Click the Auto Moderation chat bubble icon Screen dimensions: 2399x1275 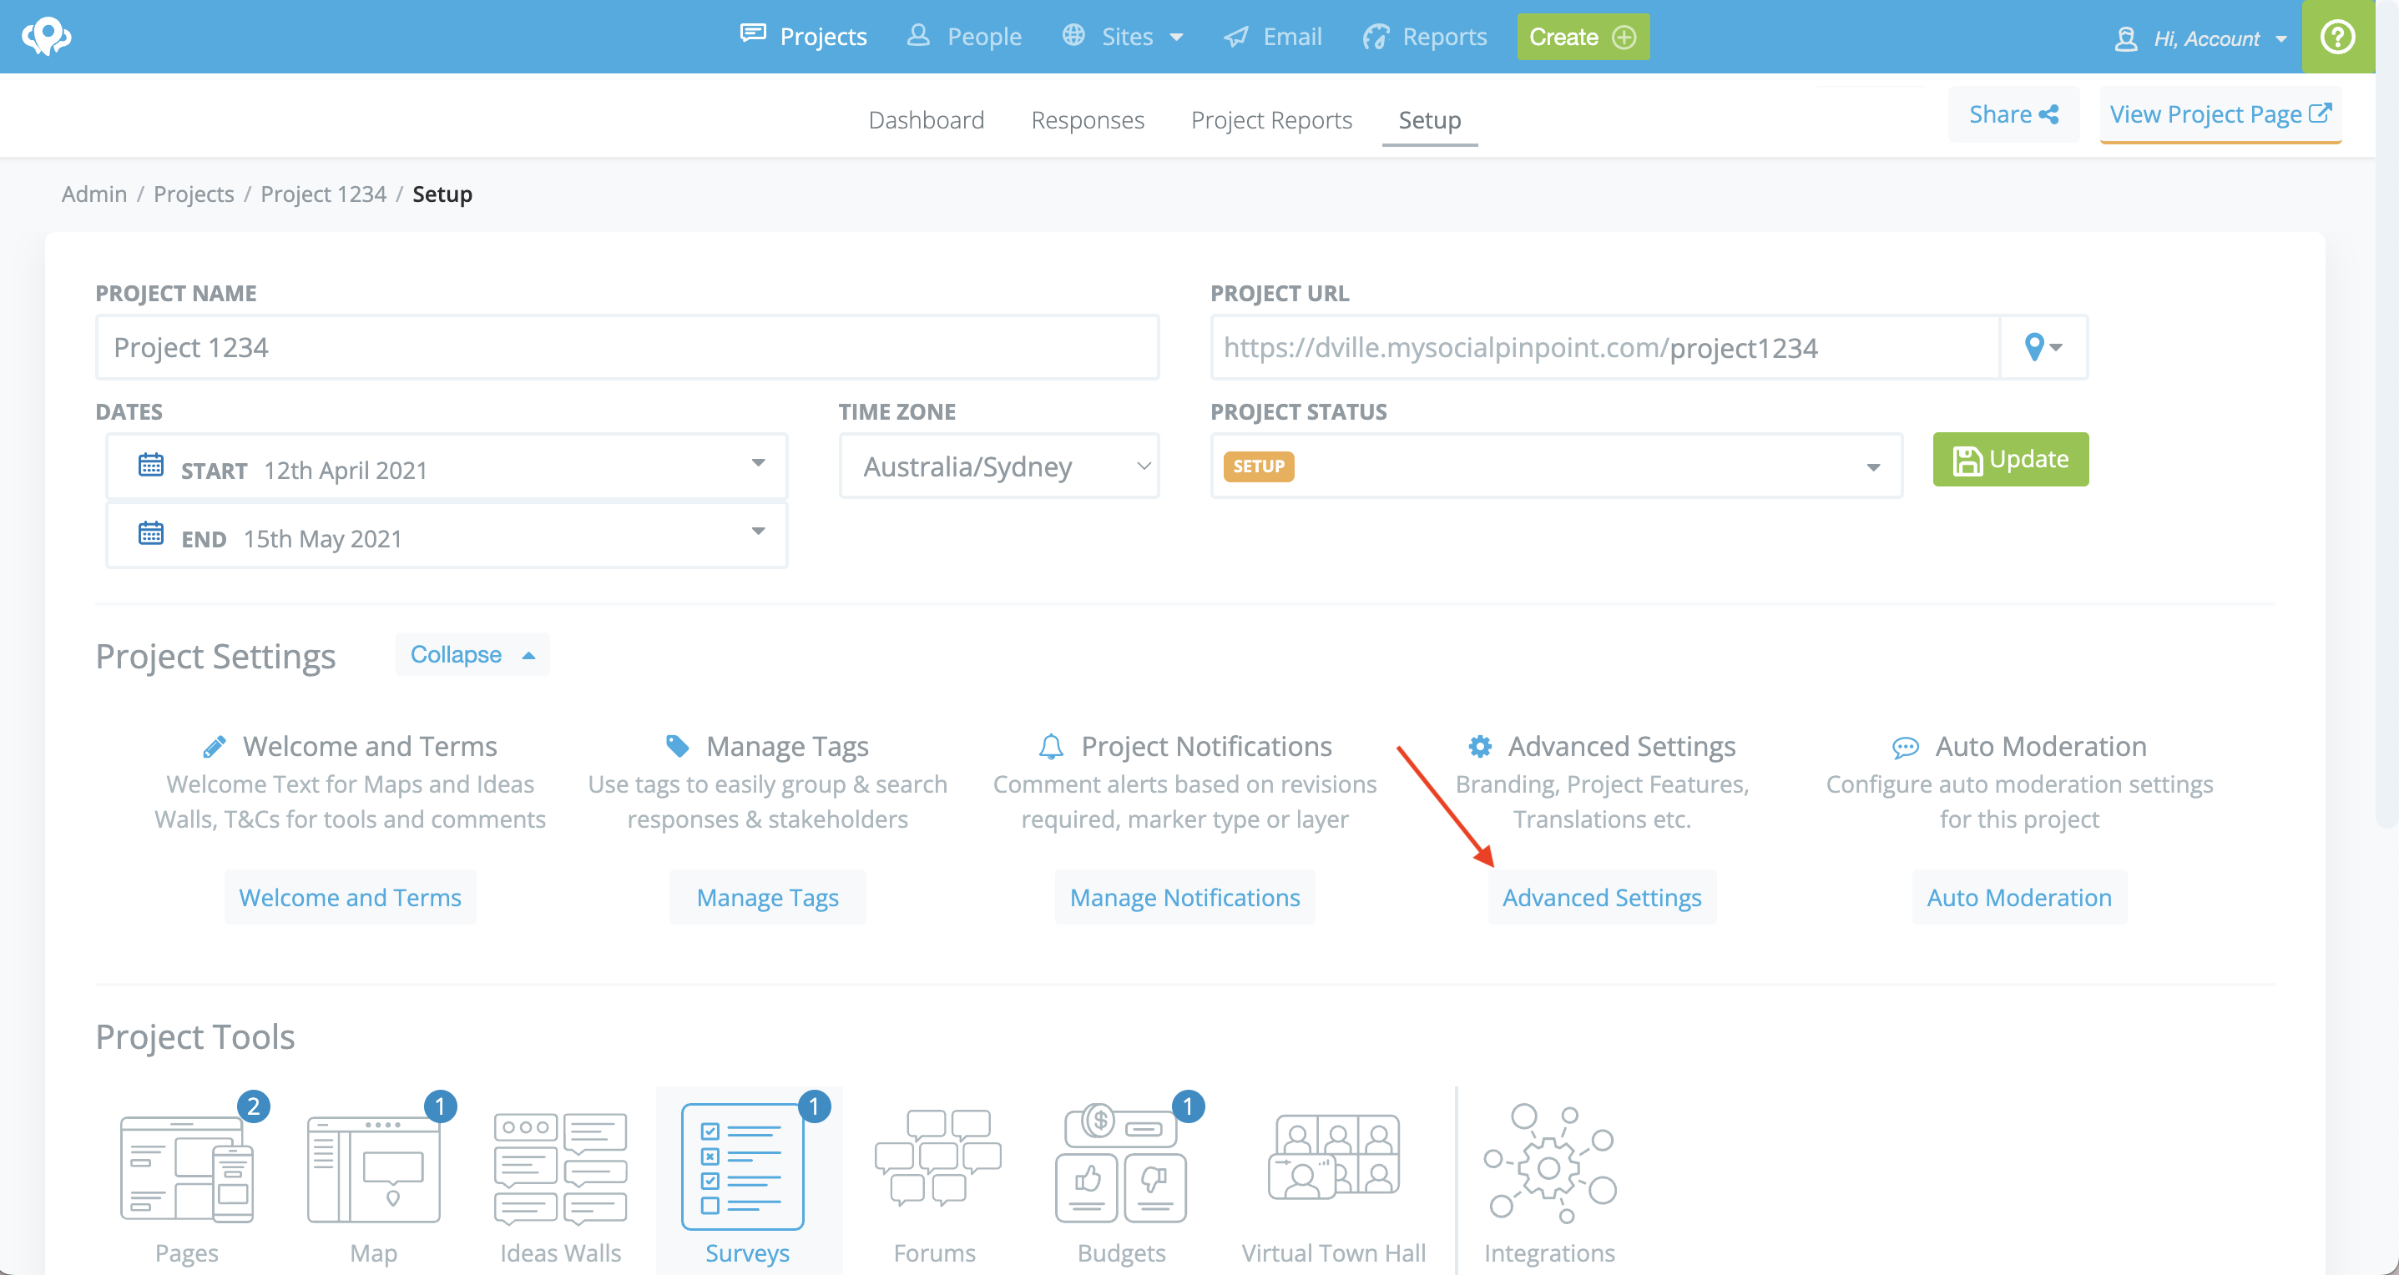[x=1906, y=748]
